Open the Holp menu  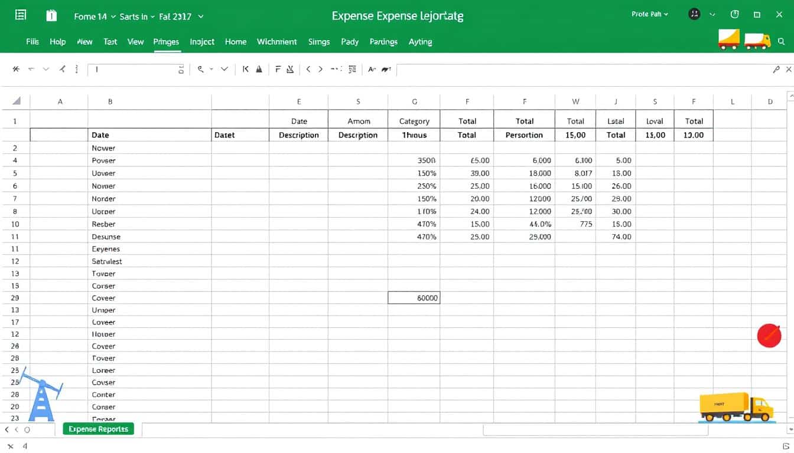coord(58,42)
